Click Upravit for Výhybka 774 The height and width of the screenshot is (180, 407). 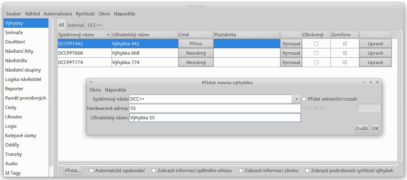375,63
